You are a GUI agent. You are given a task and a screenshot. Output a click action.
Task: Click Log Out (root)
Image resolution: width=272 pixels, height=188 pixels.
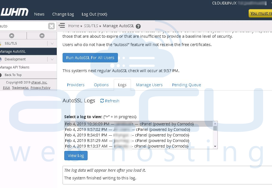coord(94,14)
